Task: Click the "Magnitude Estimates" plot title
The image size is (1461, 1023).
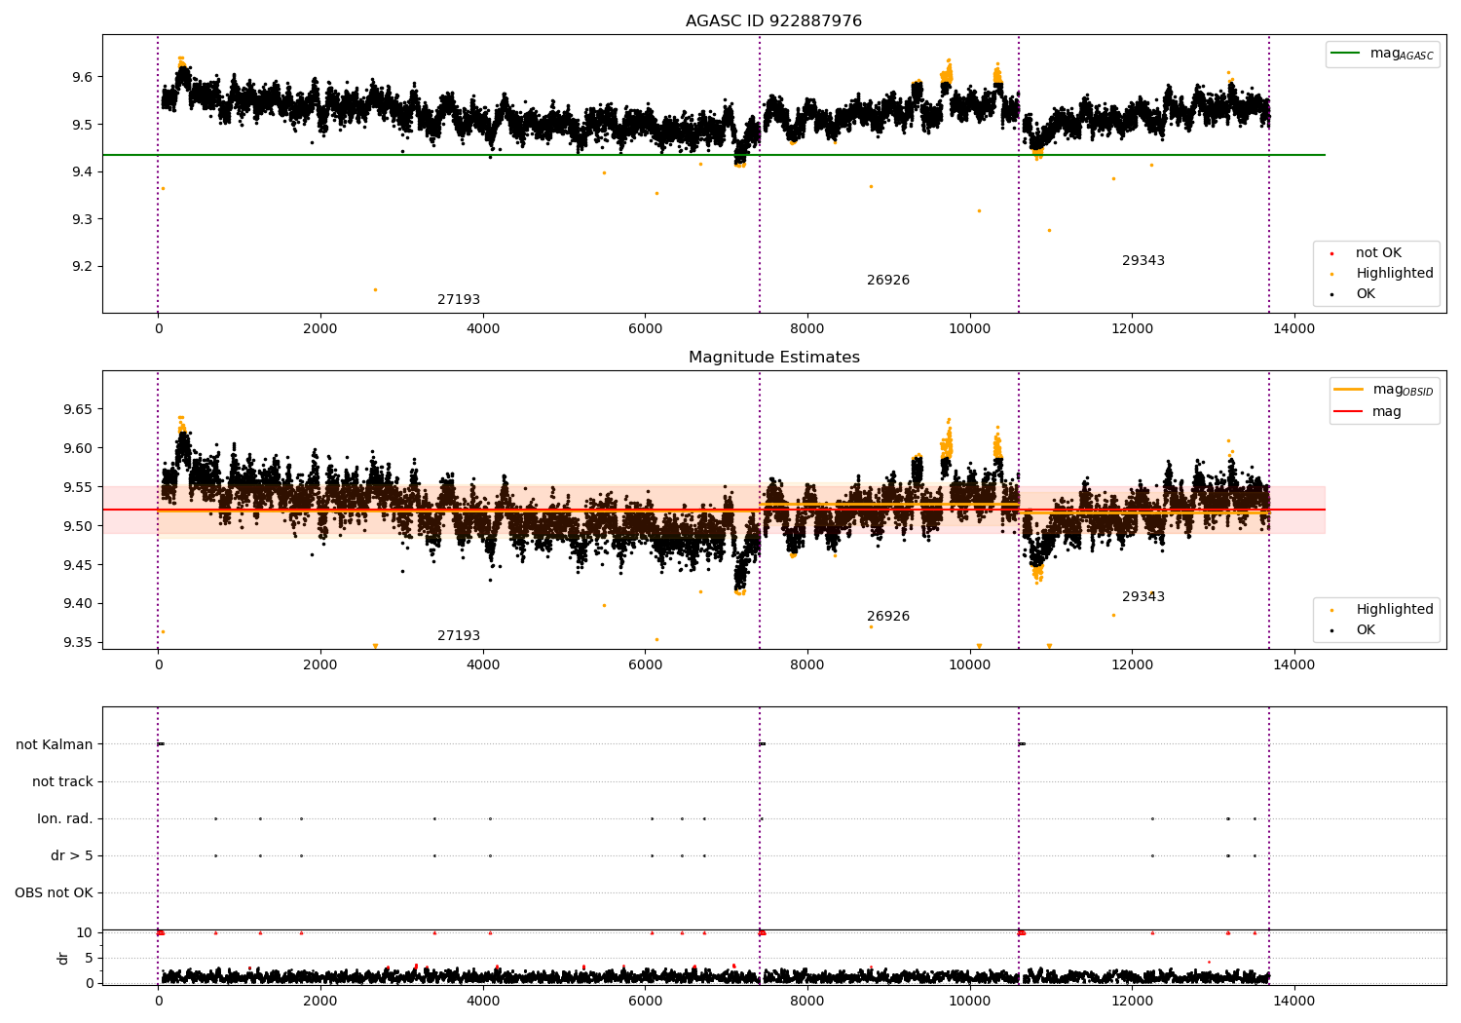Action: [x=773, y=358]
